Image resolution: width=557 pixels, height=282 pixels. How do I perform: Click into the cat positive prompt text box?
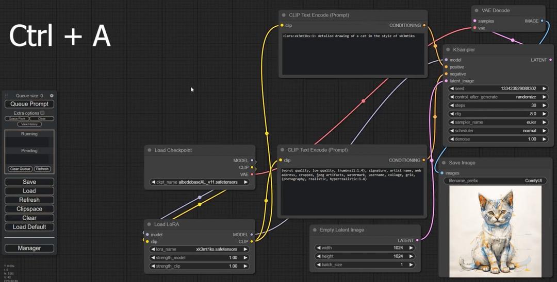coord(353,53)
